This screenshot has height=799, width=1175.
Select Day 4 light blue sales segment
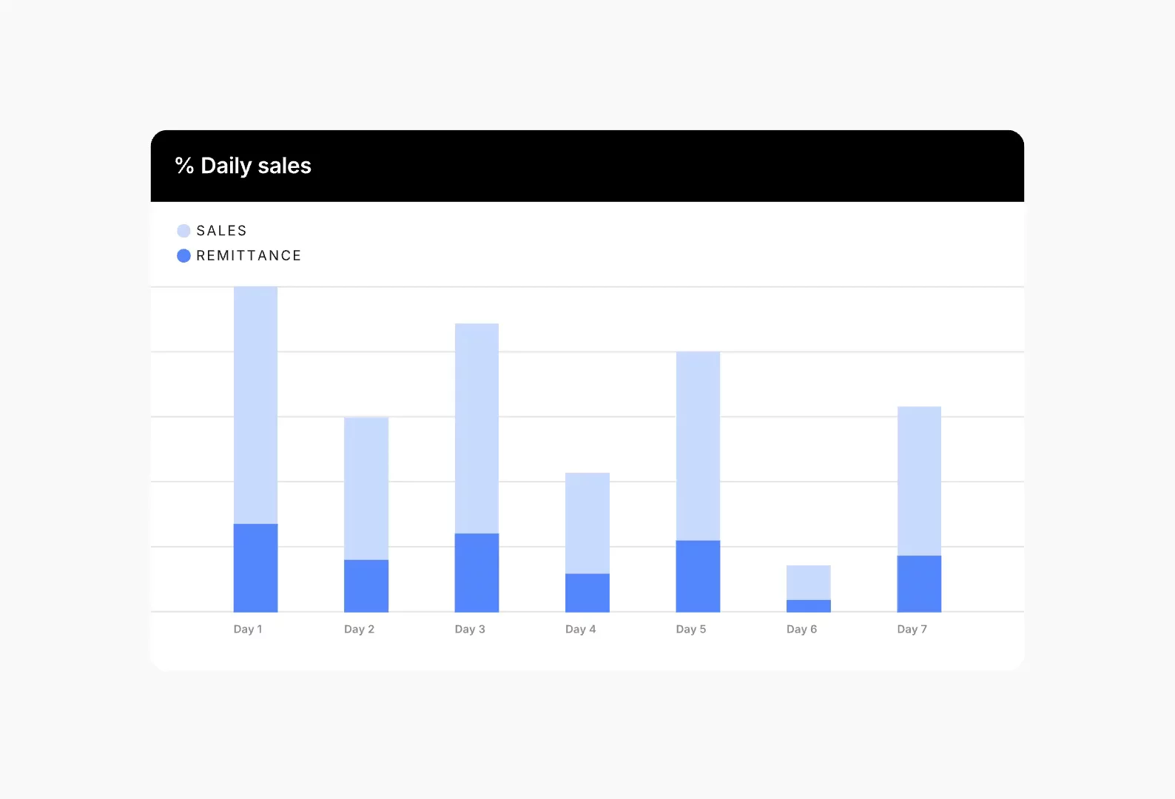(587, 523)
